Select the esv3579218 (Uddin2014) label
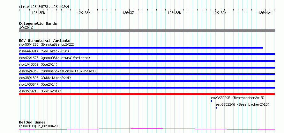The image size is (284, 133). click(x=40, y=91)
